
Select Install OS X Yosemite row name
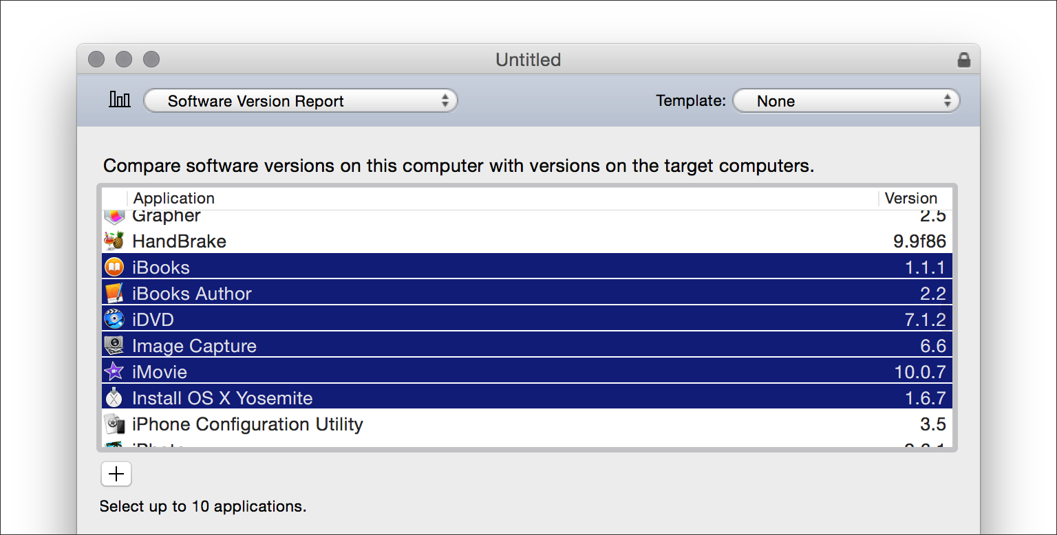click(222, 398)
